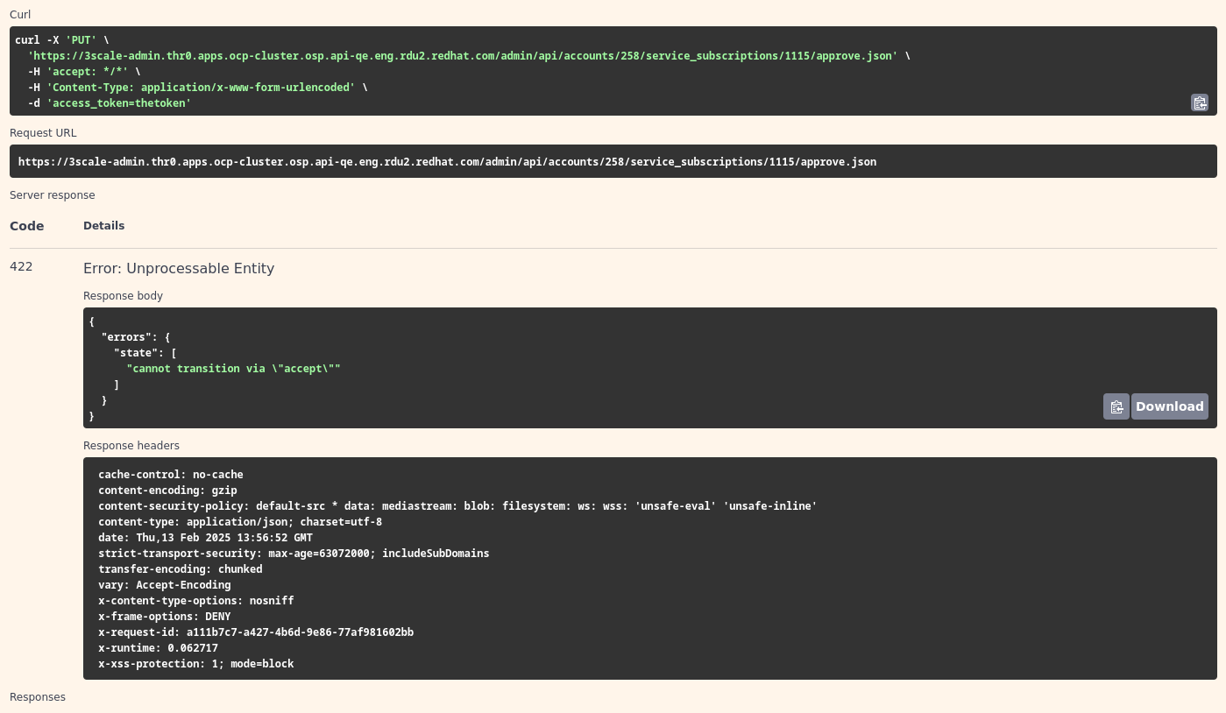
Task: Click the Request URL text box
Action: coord(447,162)
